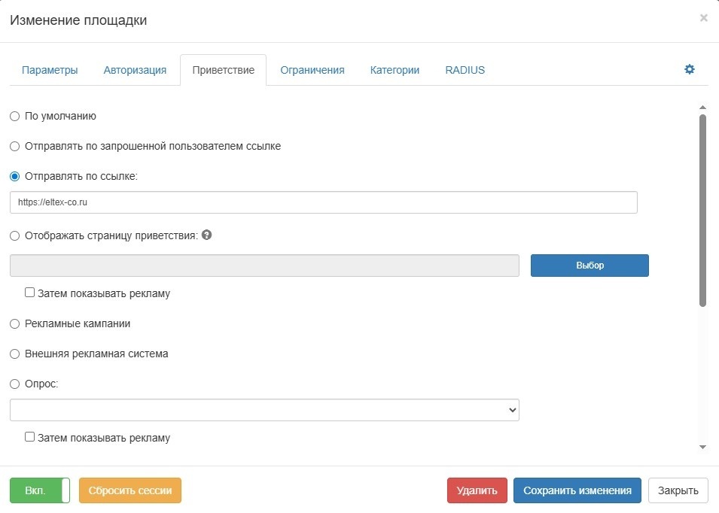
Task: Go to the RADIUS tab
Action: coord(465,70)
